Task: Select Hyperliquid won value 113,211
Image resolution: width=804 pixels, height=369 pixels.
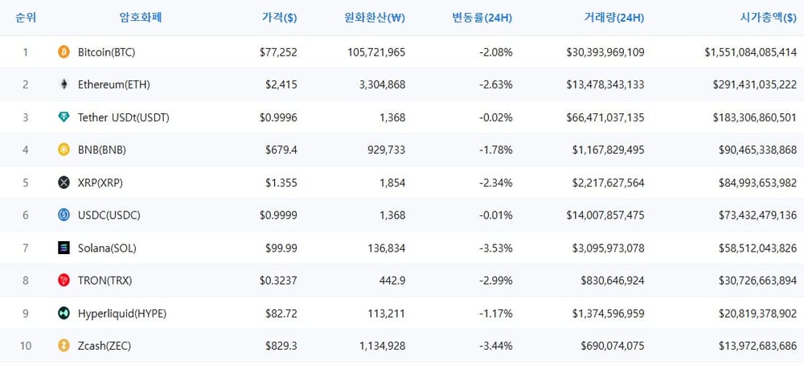Action: (x=387, y=314)
